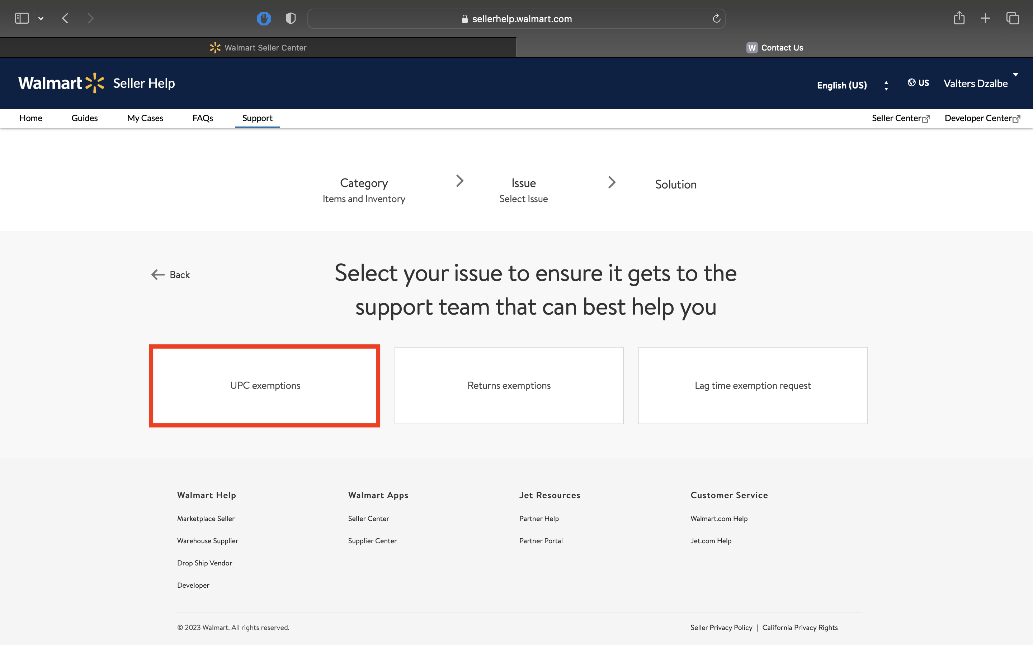Screen dimensions: 1033x645
Task: Click the Seller Help header title
Action: (x=144, y=83)
